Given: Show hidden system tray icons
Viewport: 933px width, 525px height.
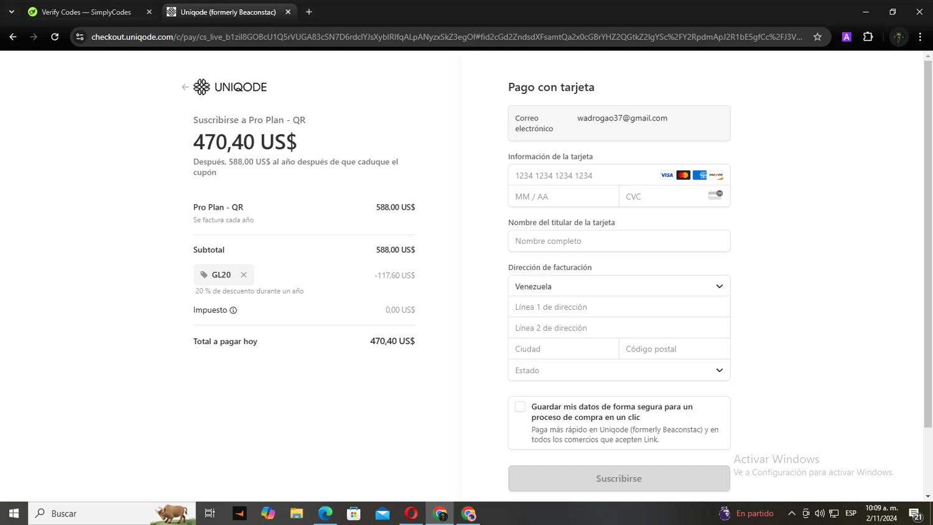Looking at the screenshot, I should (x=792, y=514).
